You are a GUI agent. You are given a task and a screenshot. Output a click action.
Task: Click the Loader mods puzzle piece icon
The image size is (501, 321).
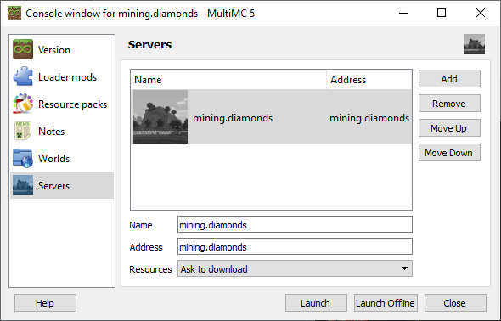pyautogui.click(x=23, y=76)
